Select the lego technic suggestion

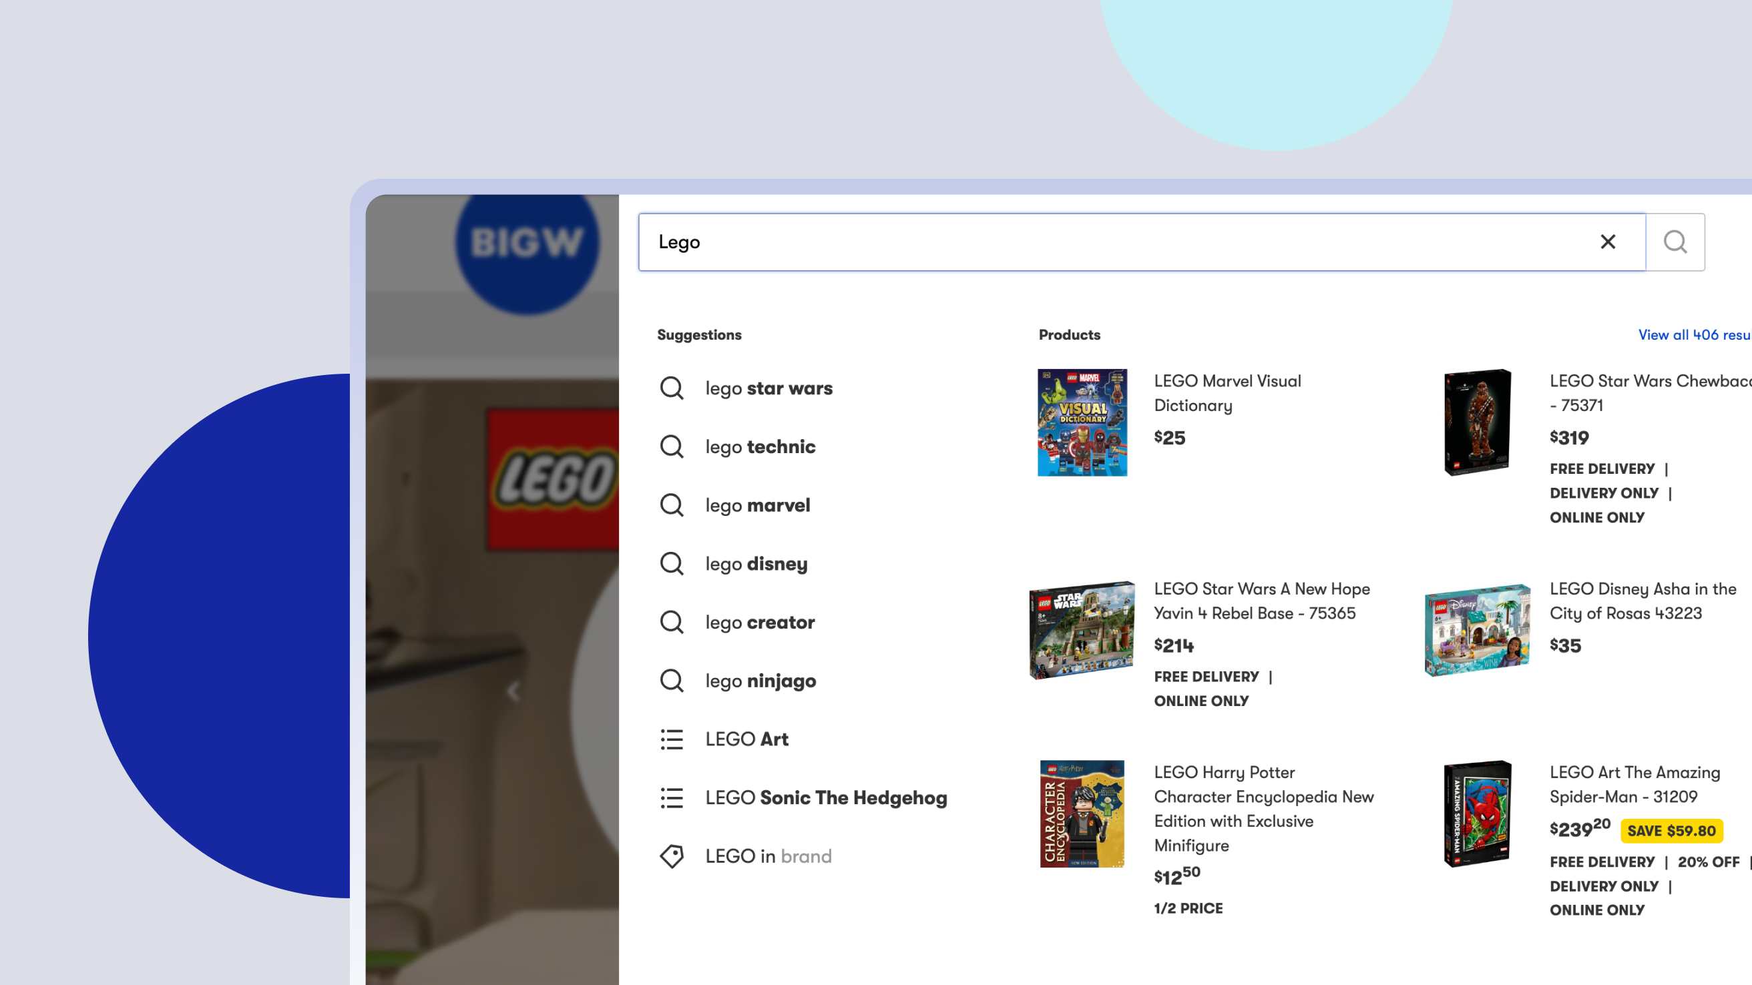click(760, 446)
